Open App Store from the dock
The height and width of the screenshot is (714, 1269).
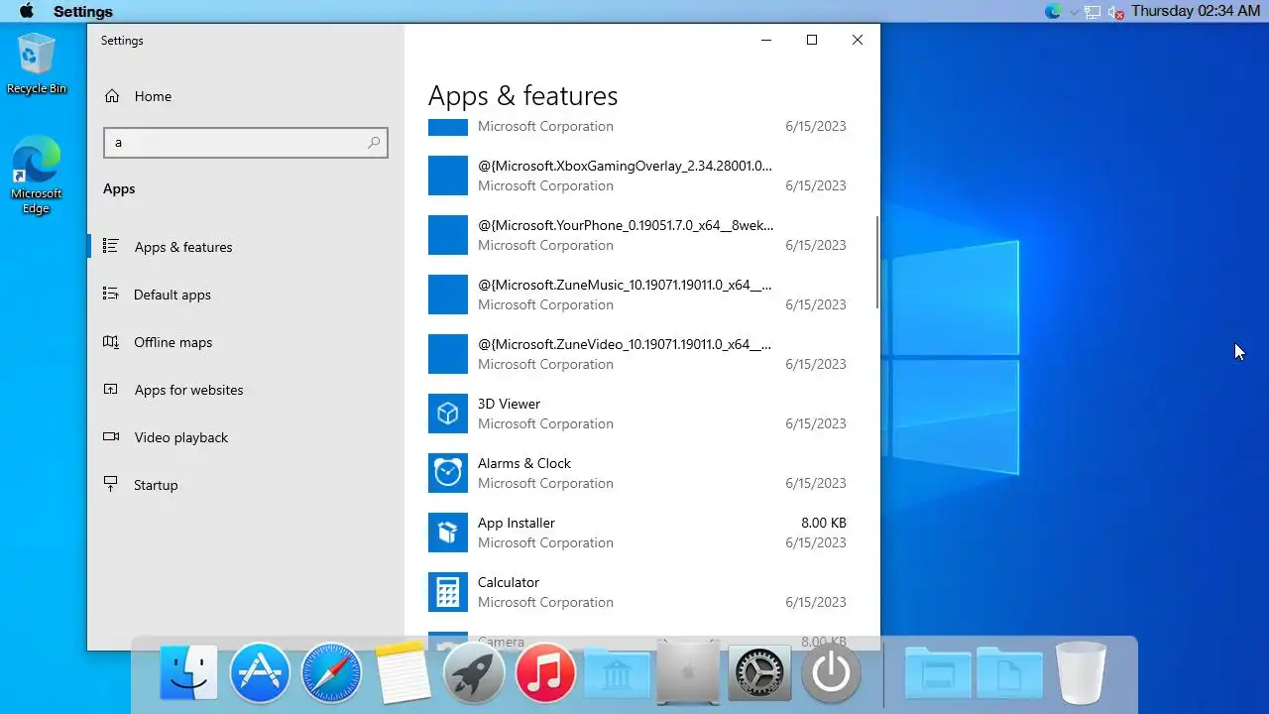point(260,673)
